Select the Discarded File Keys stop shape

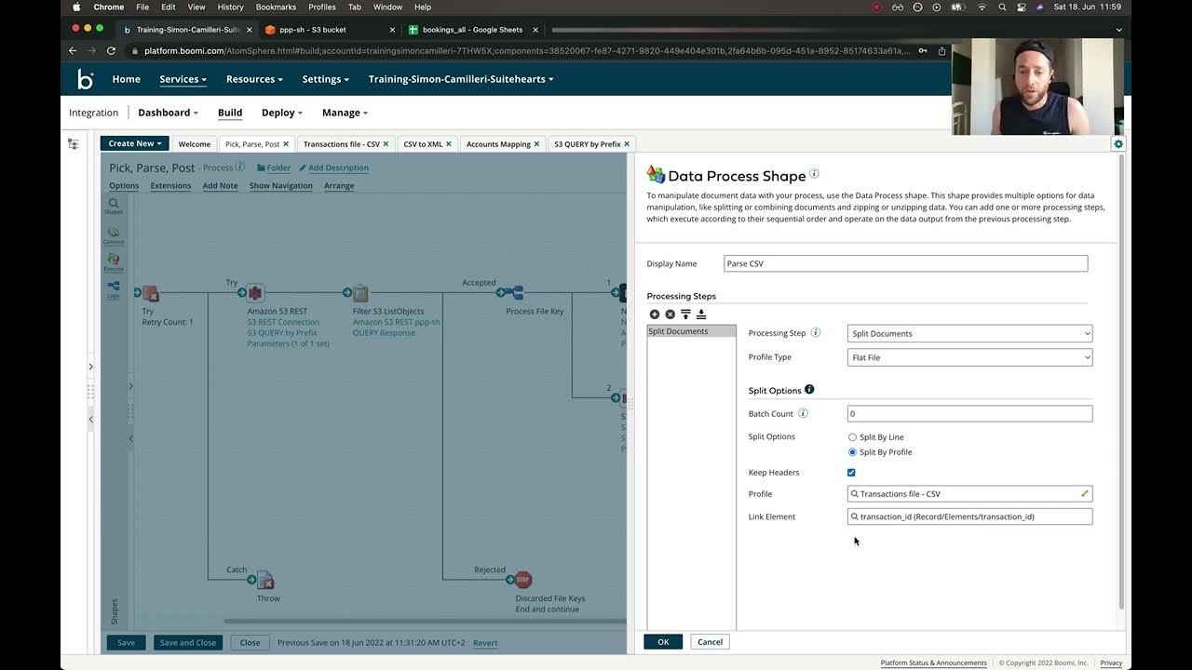click(522, 580)
